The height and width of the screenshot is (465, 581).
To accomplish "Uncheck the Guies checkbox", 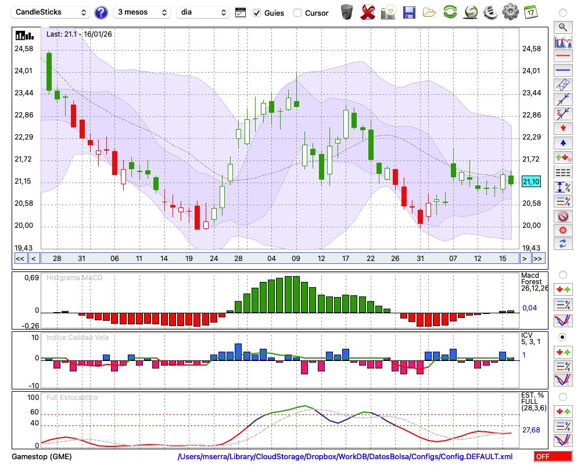I will tap(257, 13).
